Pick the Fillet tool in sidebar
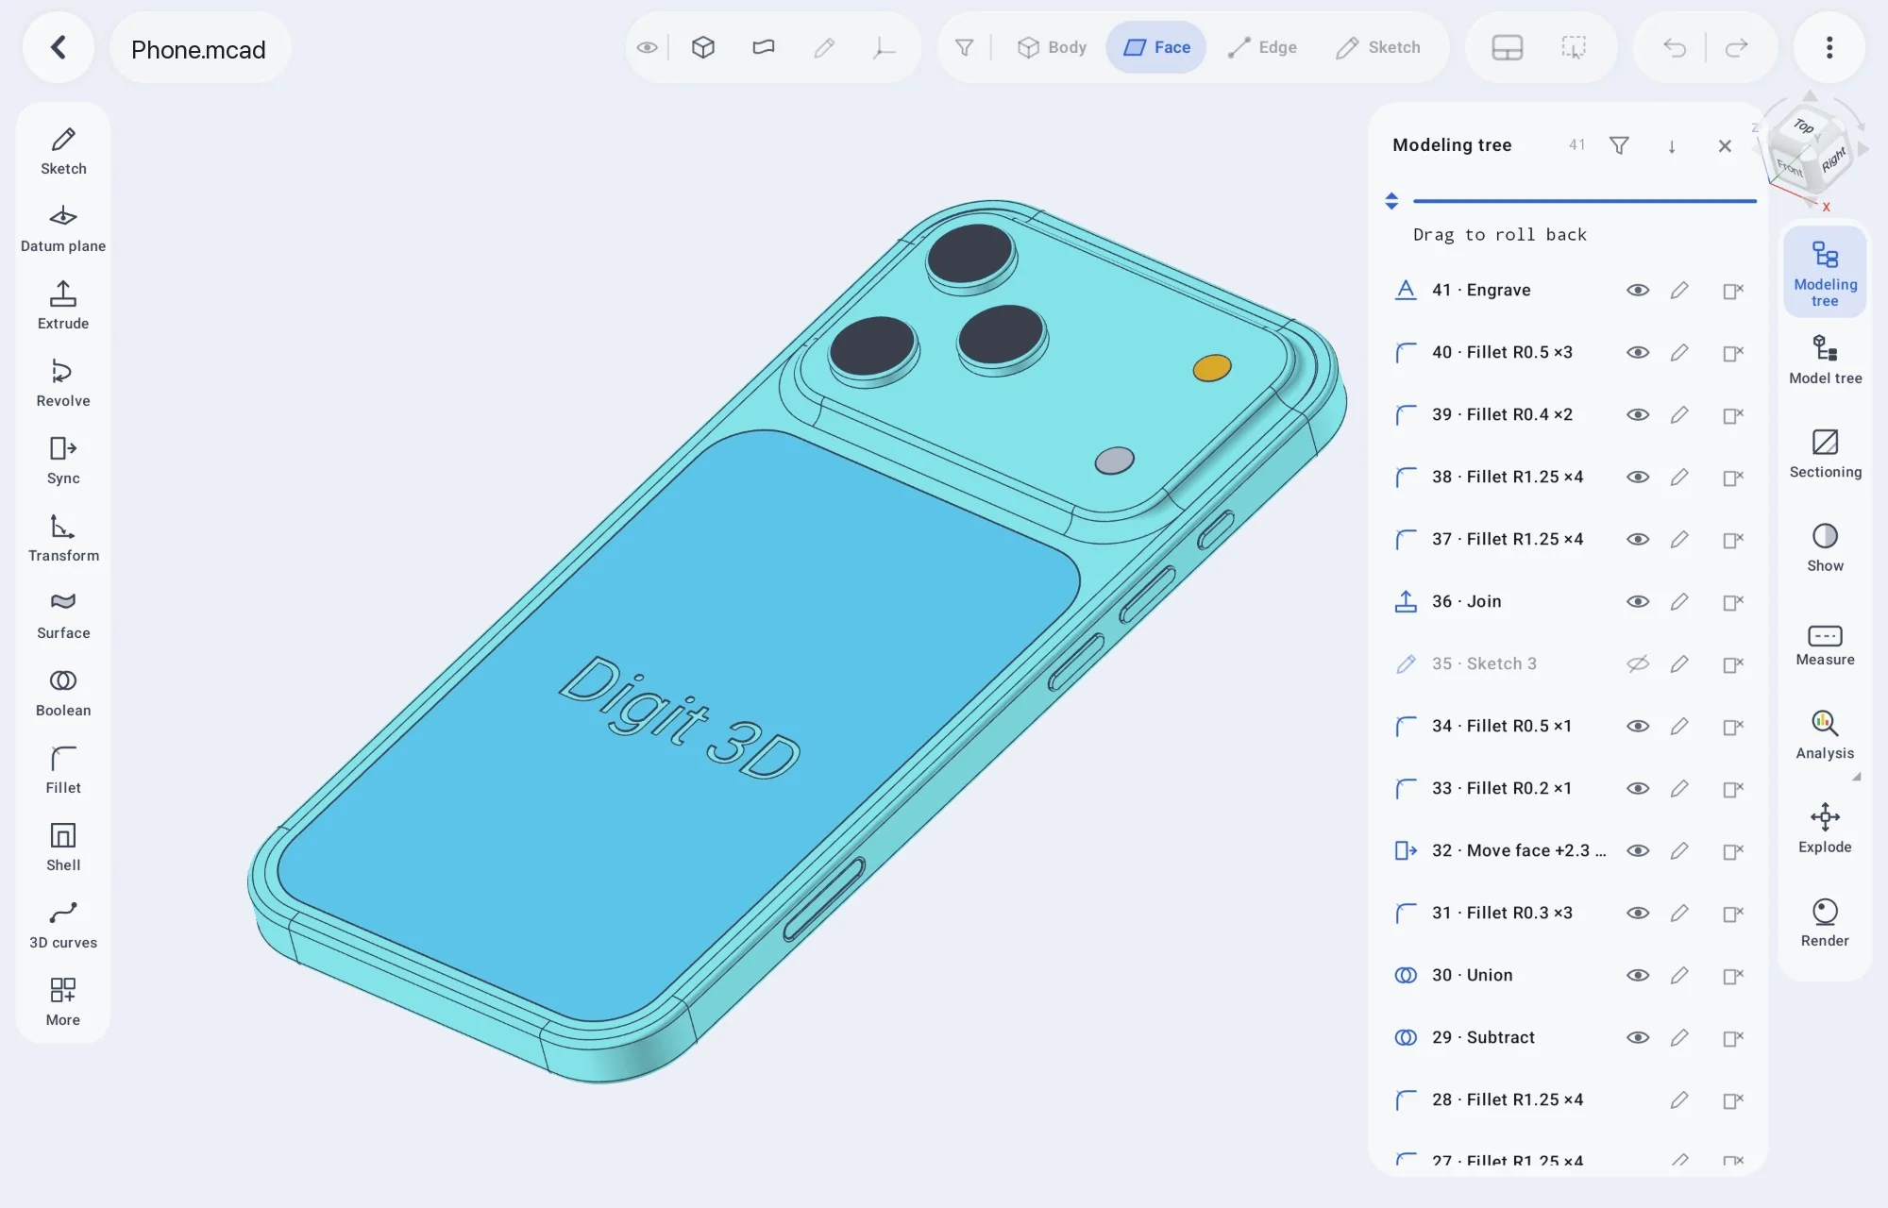Image resolution: width=1888 pixels, height=1208 pixels. pyautogui.click(x=63, y=770)
